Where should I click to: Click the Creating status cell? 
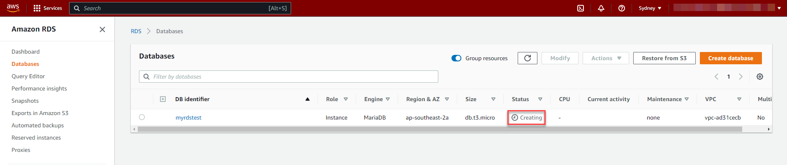point(527,118)
